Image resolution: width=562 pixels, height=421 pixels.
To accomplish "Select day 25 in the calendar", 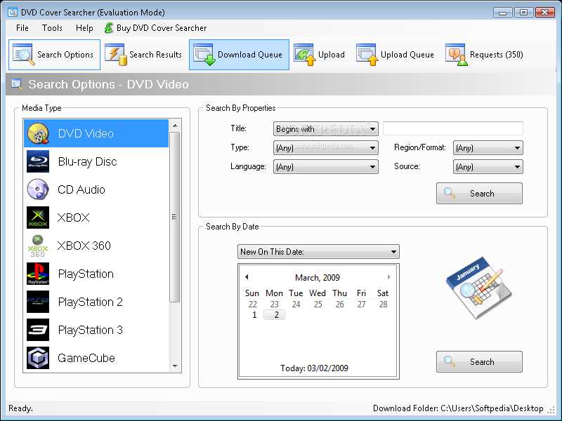I will (x=318, y=305).
